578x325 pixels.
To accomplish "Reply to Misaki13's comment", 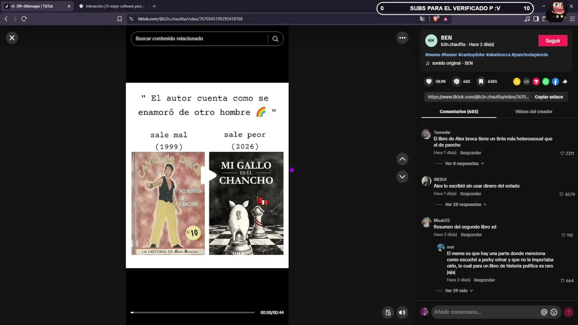I will point(471,235).
